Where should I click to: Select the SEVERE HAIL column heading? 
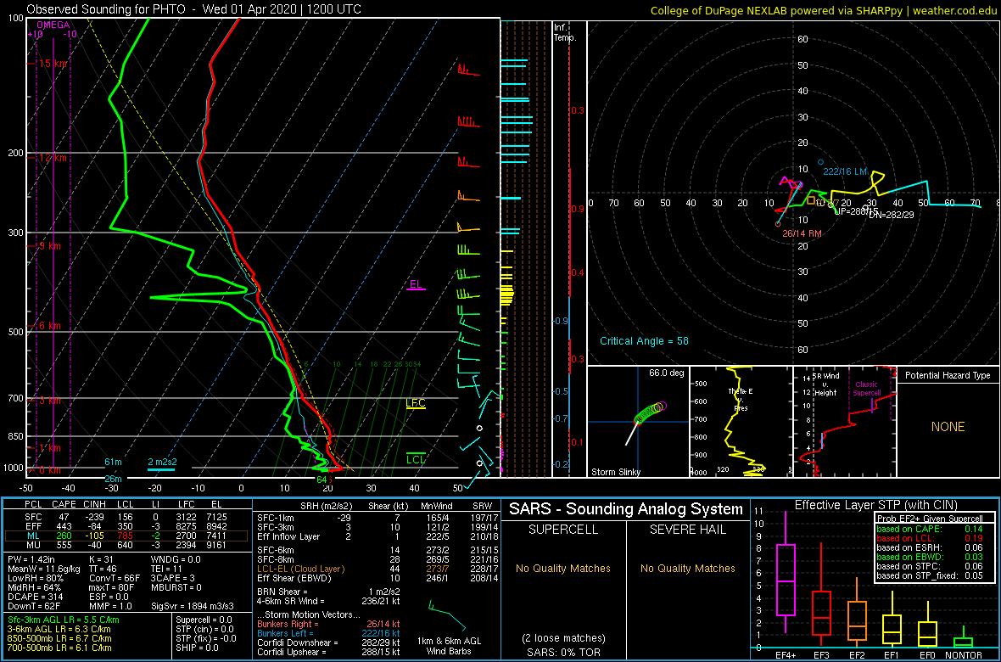point(687,530)
